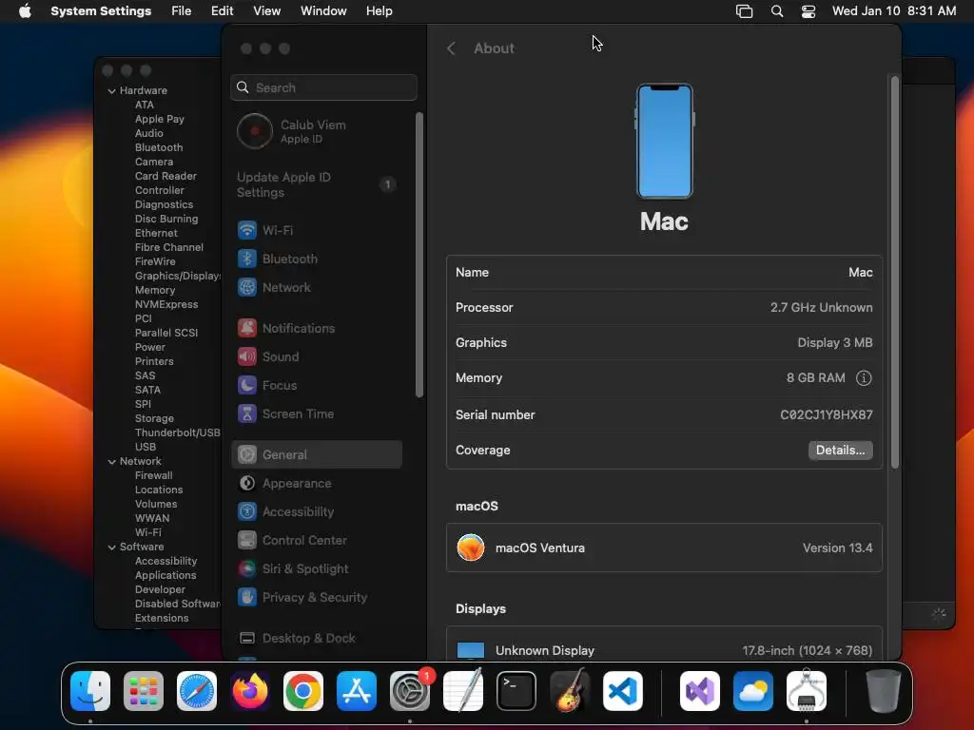This screenshot has width=974, height=730.
Task: Click the sidebar scrollbar
Action: point(419,255)
